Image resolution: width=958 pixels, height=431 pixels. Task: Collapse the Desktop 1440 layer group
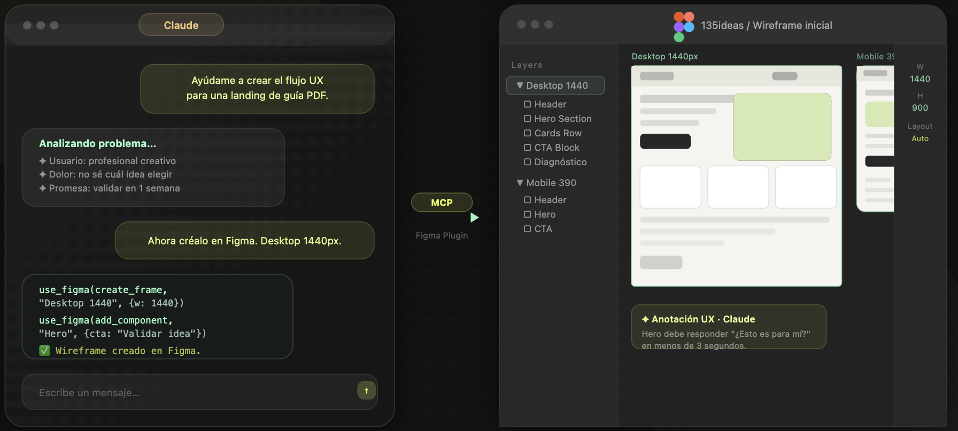point(520,86)
